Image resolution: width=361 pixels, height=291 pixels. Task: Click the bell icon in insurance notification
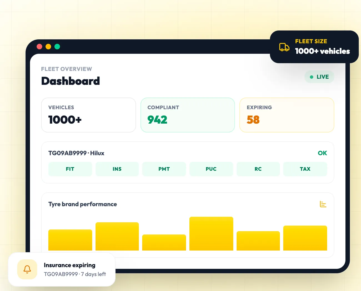(x=27, y=269)
